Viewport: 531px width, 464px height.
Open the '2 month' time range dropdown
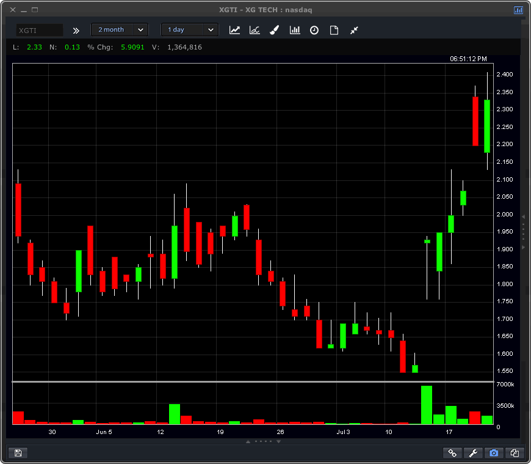point(119,29)
